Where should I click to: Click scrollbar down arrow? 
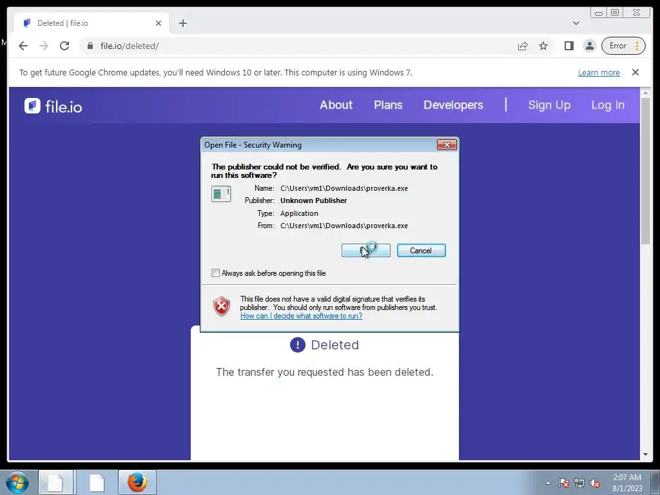coord(645,454)
